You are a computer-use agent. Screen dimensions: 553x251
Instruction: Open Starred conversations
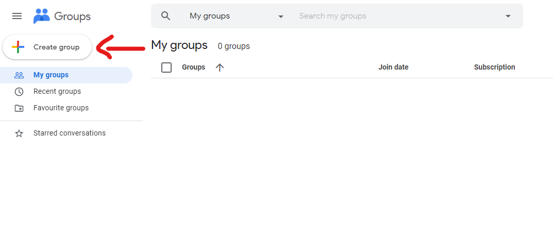(70, 133)
